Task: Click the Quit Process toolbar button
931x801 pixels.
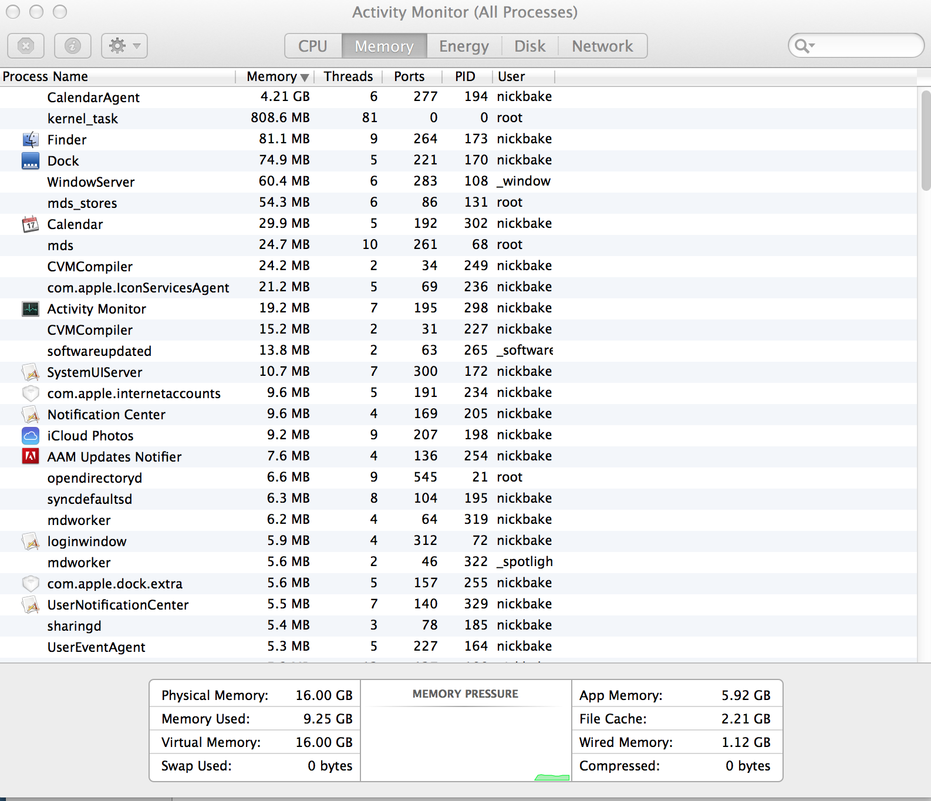Action: coord(26,46)
